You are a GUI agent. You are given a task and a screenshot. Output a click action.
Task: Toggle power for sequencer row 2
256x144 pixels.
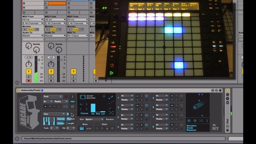(146, 105)
